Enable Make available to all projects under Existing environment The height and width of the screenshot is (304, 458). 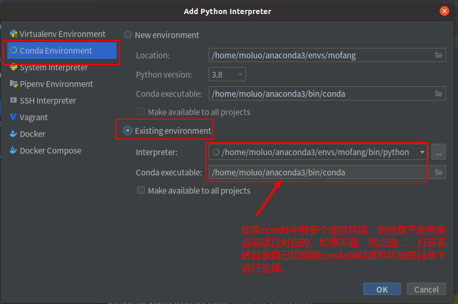click(141, 191)
